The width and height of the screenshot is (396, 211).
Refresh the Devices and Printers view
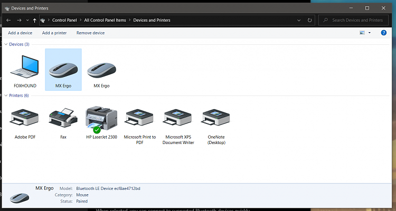coord(309,20)
